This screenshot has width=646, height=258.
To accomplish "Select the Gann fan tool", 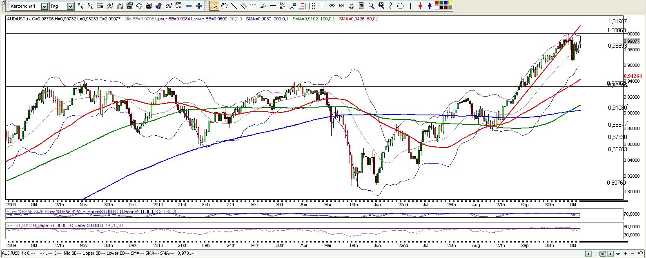I will (283, 6).
